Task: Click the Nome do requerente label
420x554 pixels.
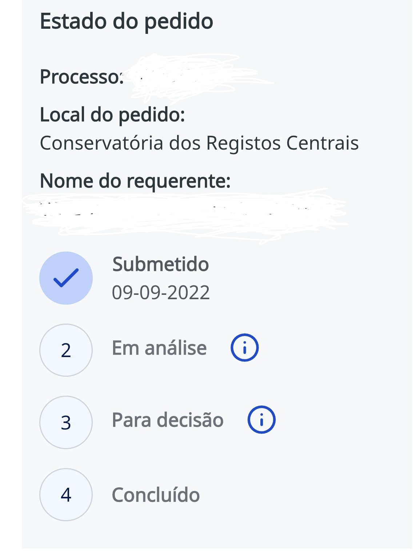Action: 135,181
